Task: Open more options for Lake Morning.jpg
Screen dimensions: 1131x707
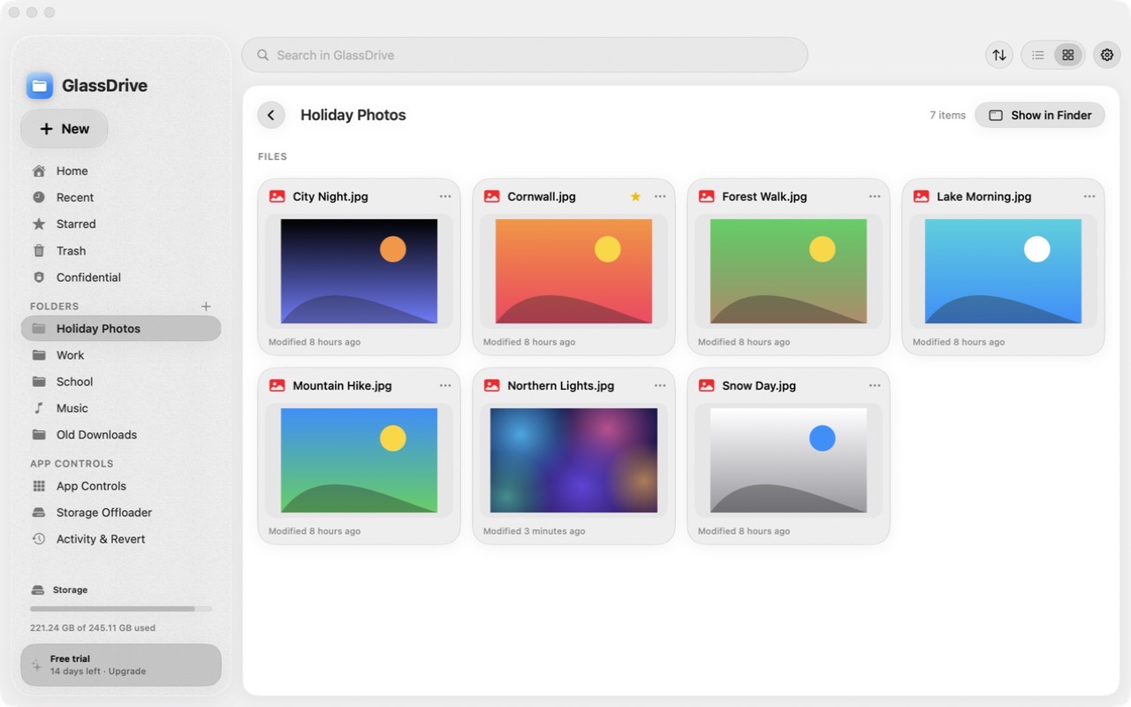Action: [x=1089, y=196]
